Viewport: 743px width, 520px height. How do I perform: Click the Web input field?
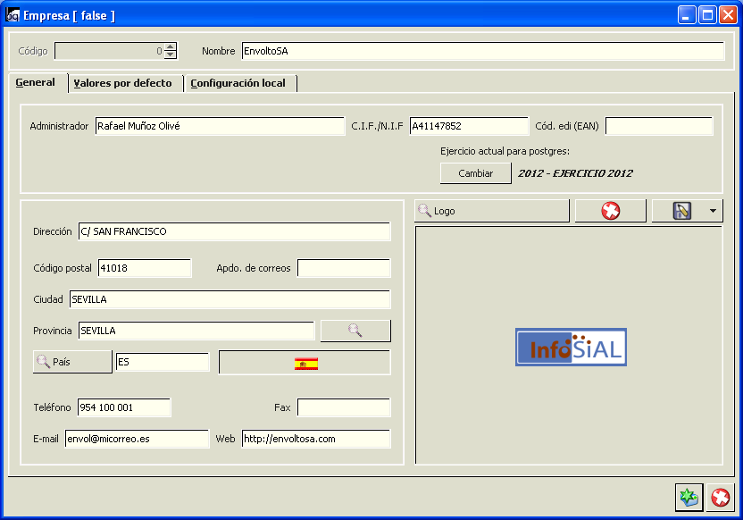click(x=316, y=439)
